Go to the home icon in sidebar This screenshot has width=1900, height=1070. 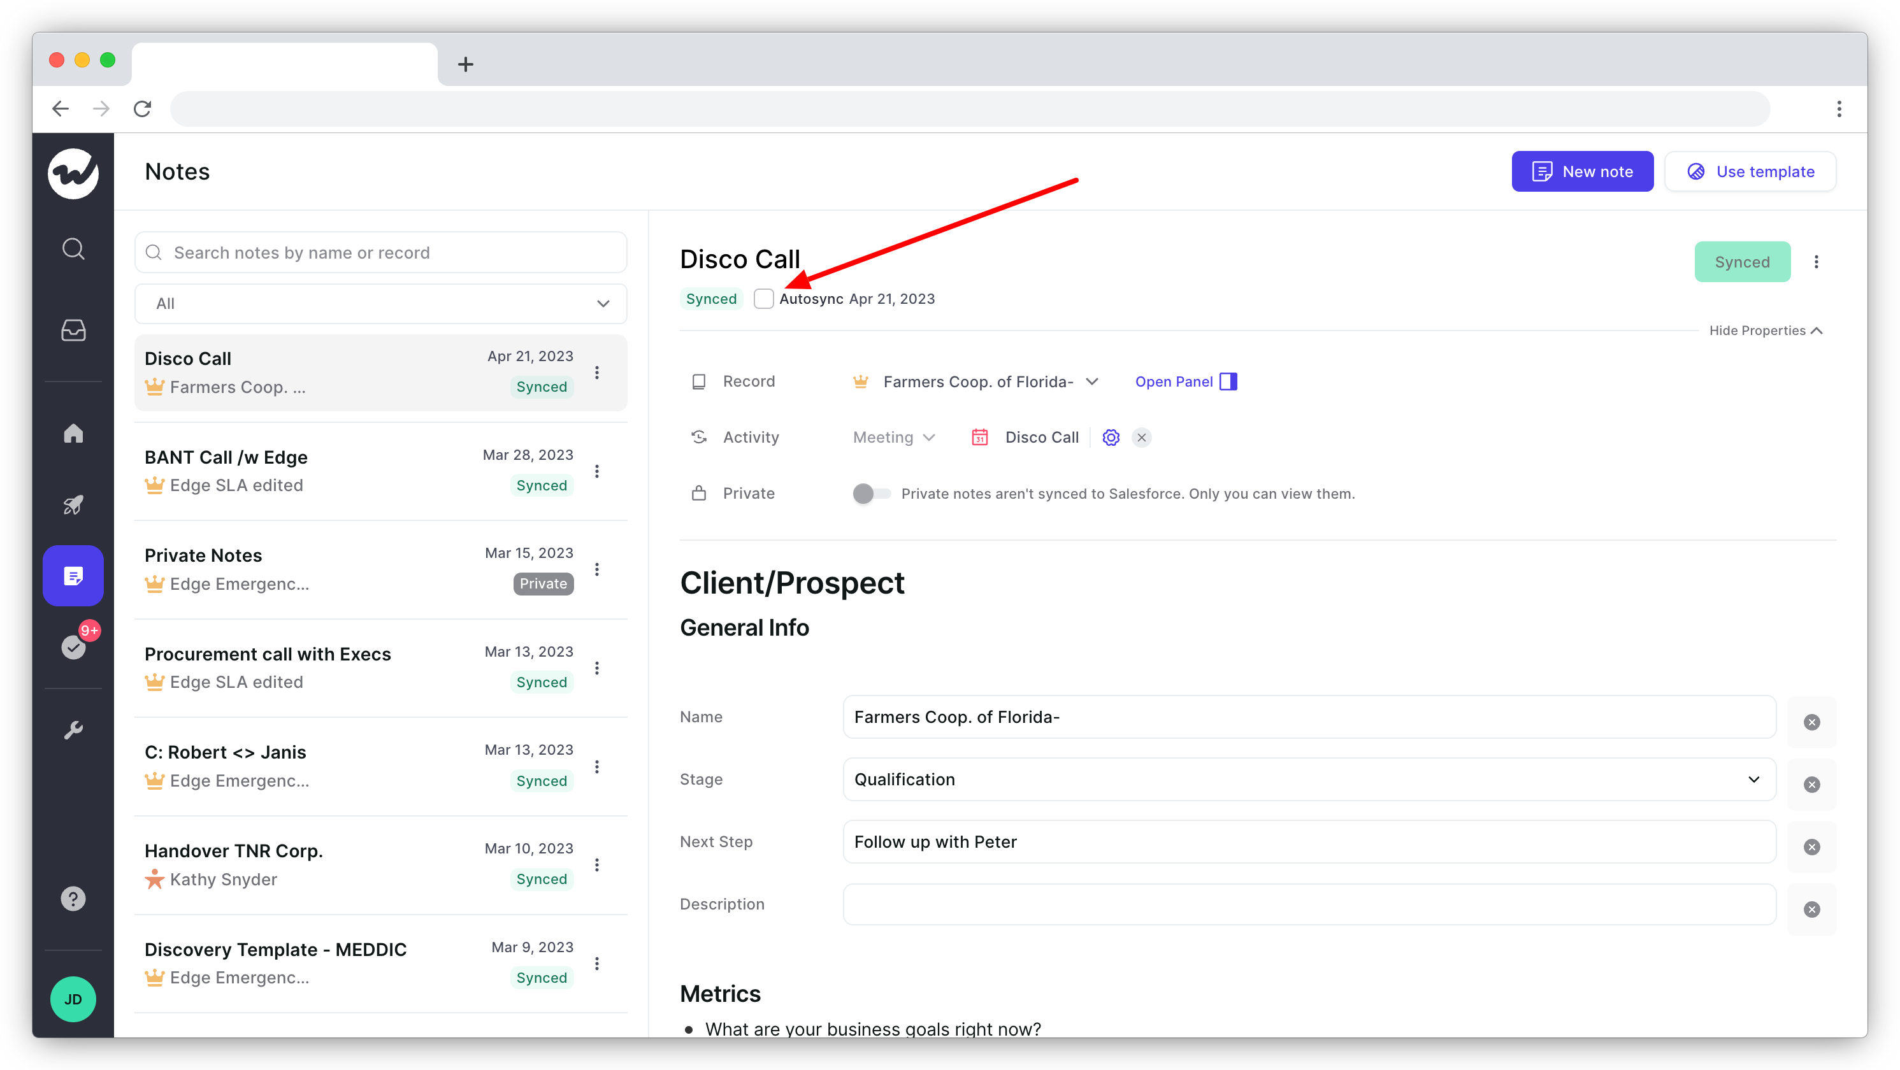point(73,434)
